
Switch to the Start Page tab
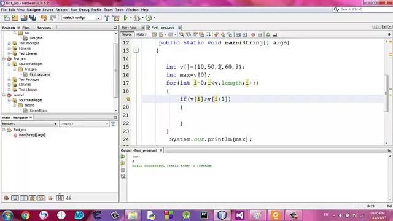coord(129,28)
